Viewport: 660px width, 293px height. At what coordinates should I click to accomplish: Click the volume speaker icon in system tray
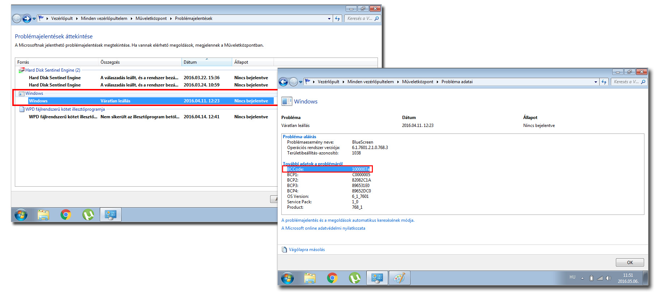(608, 278)
